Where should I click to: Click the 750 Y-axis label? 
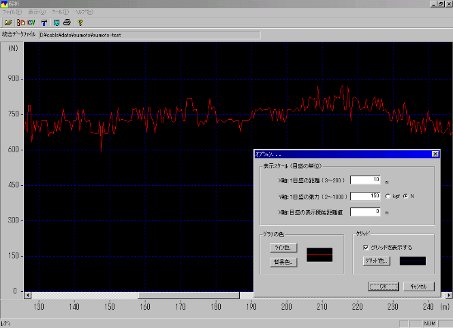(14, 114)
